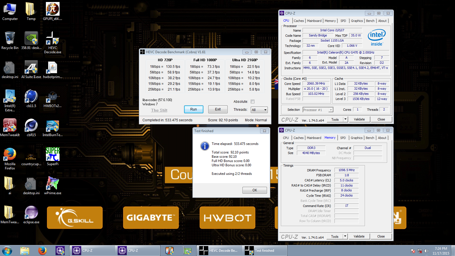Click Run button in HEVC Decode Benchmark
This screenshot has height=256, width=455.
coord(193,109)
